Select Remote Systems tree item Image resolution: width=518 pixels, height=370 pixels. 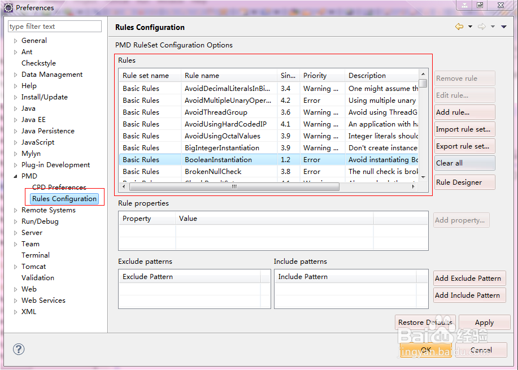[48, 210]
